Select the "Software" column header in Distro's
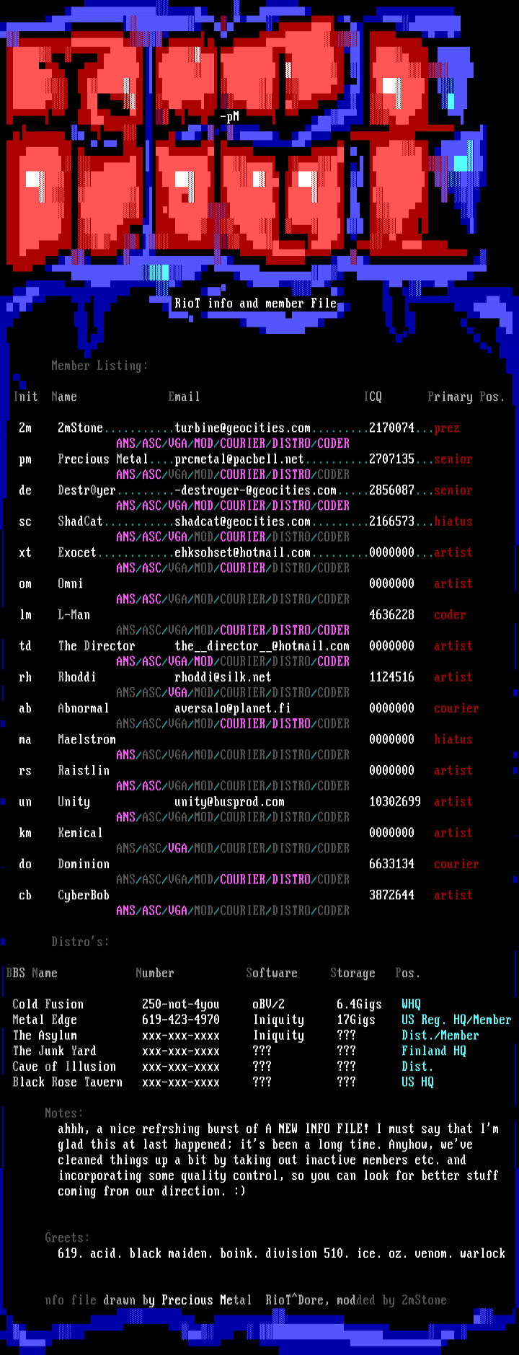 point(271,974)
